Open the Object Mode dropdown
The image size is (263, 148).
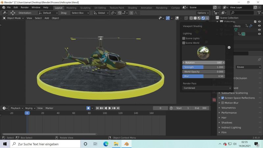coord(13,18)
